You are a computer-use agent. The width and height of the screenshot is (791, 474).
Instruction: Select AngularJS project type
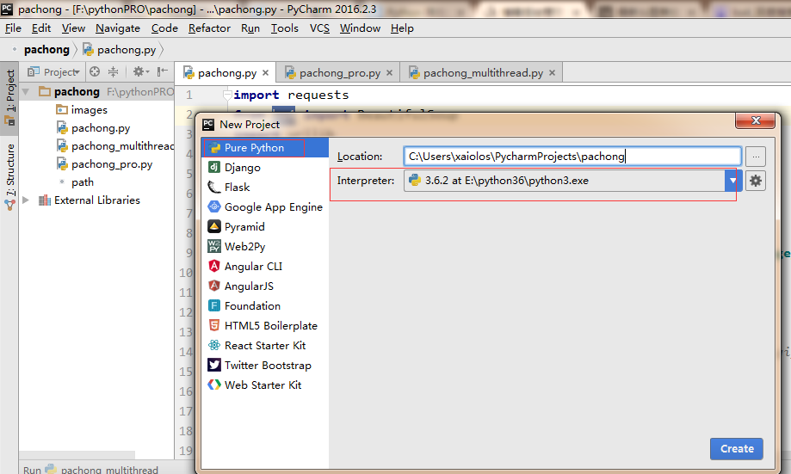tap(265, 286)
